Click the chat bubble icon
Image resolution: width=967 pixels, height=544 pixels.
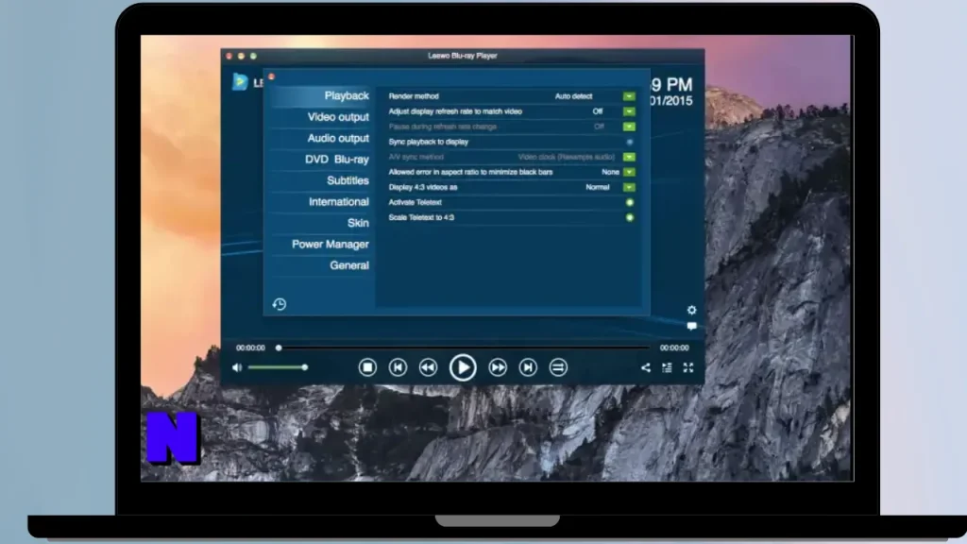click(x=691, y=326)
